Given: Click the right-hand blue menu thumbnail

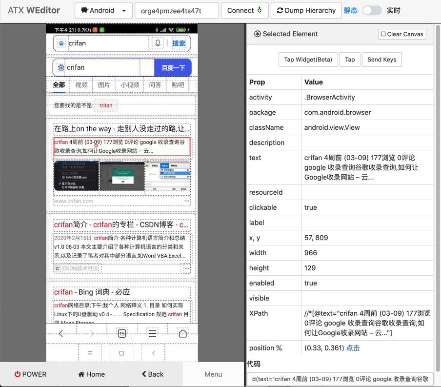Looking at the screenshot, I should pos(168,176).
